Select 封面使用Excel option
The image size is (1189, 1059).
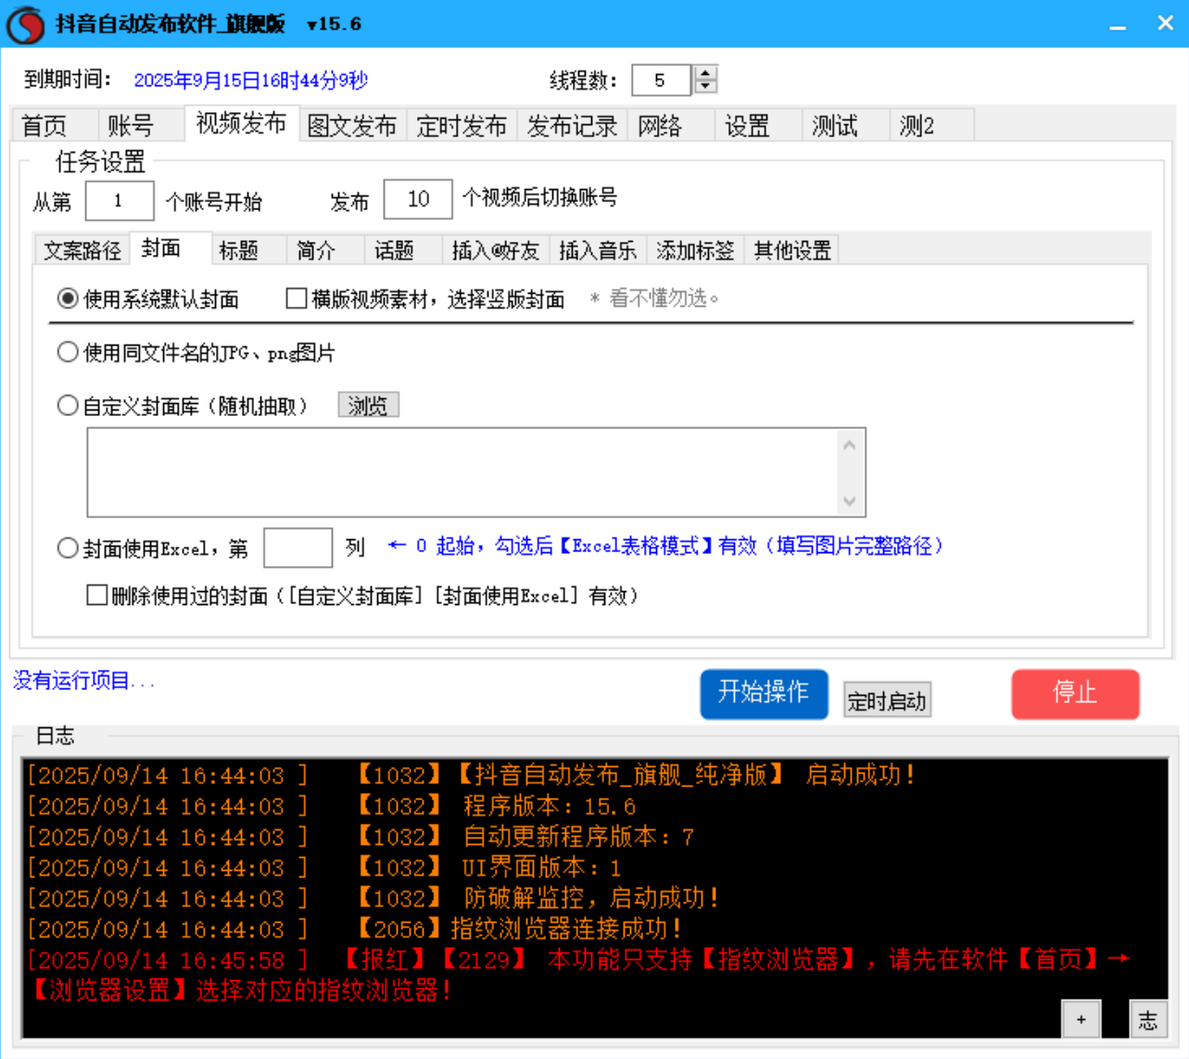[x=67, y=548]
